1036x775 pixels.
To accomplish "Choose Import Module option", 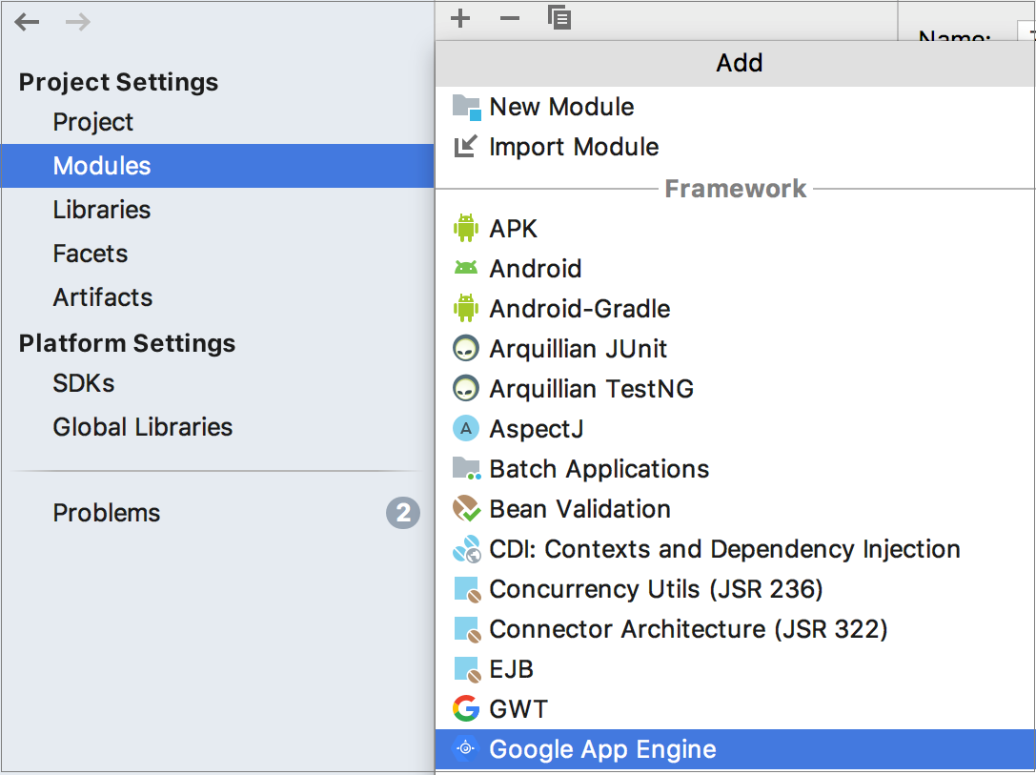I will tap(574, 147).
